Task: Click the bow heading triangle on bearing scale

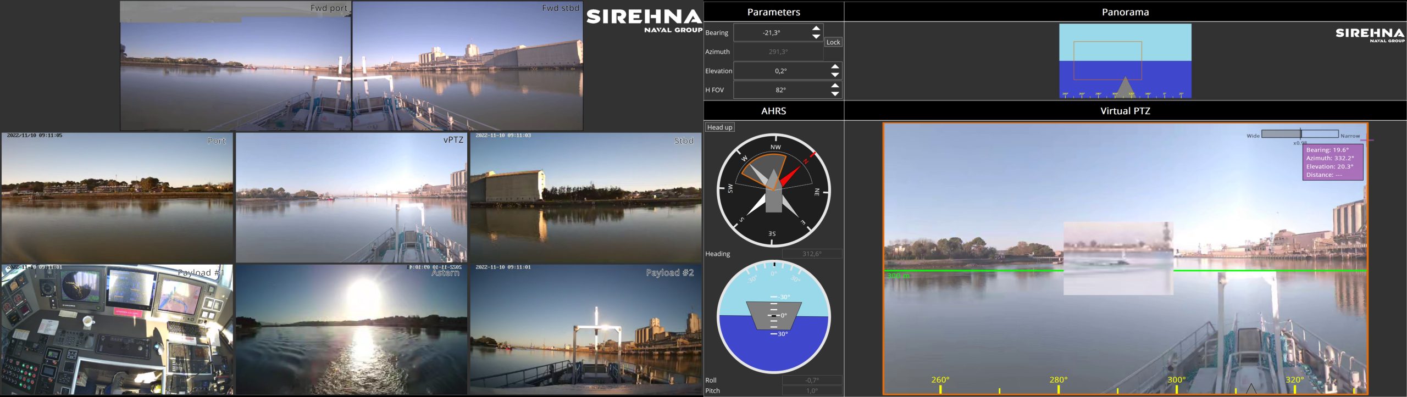Action: click(x=1251, y=389)
